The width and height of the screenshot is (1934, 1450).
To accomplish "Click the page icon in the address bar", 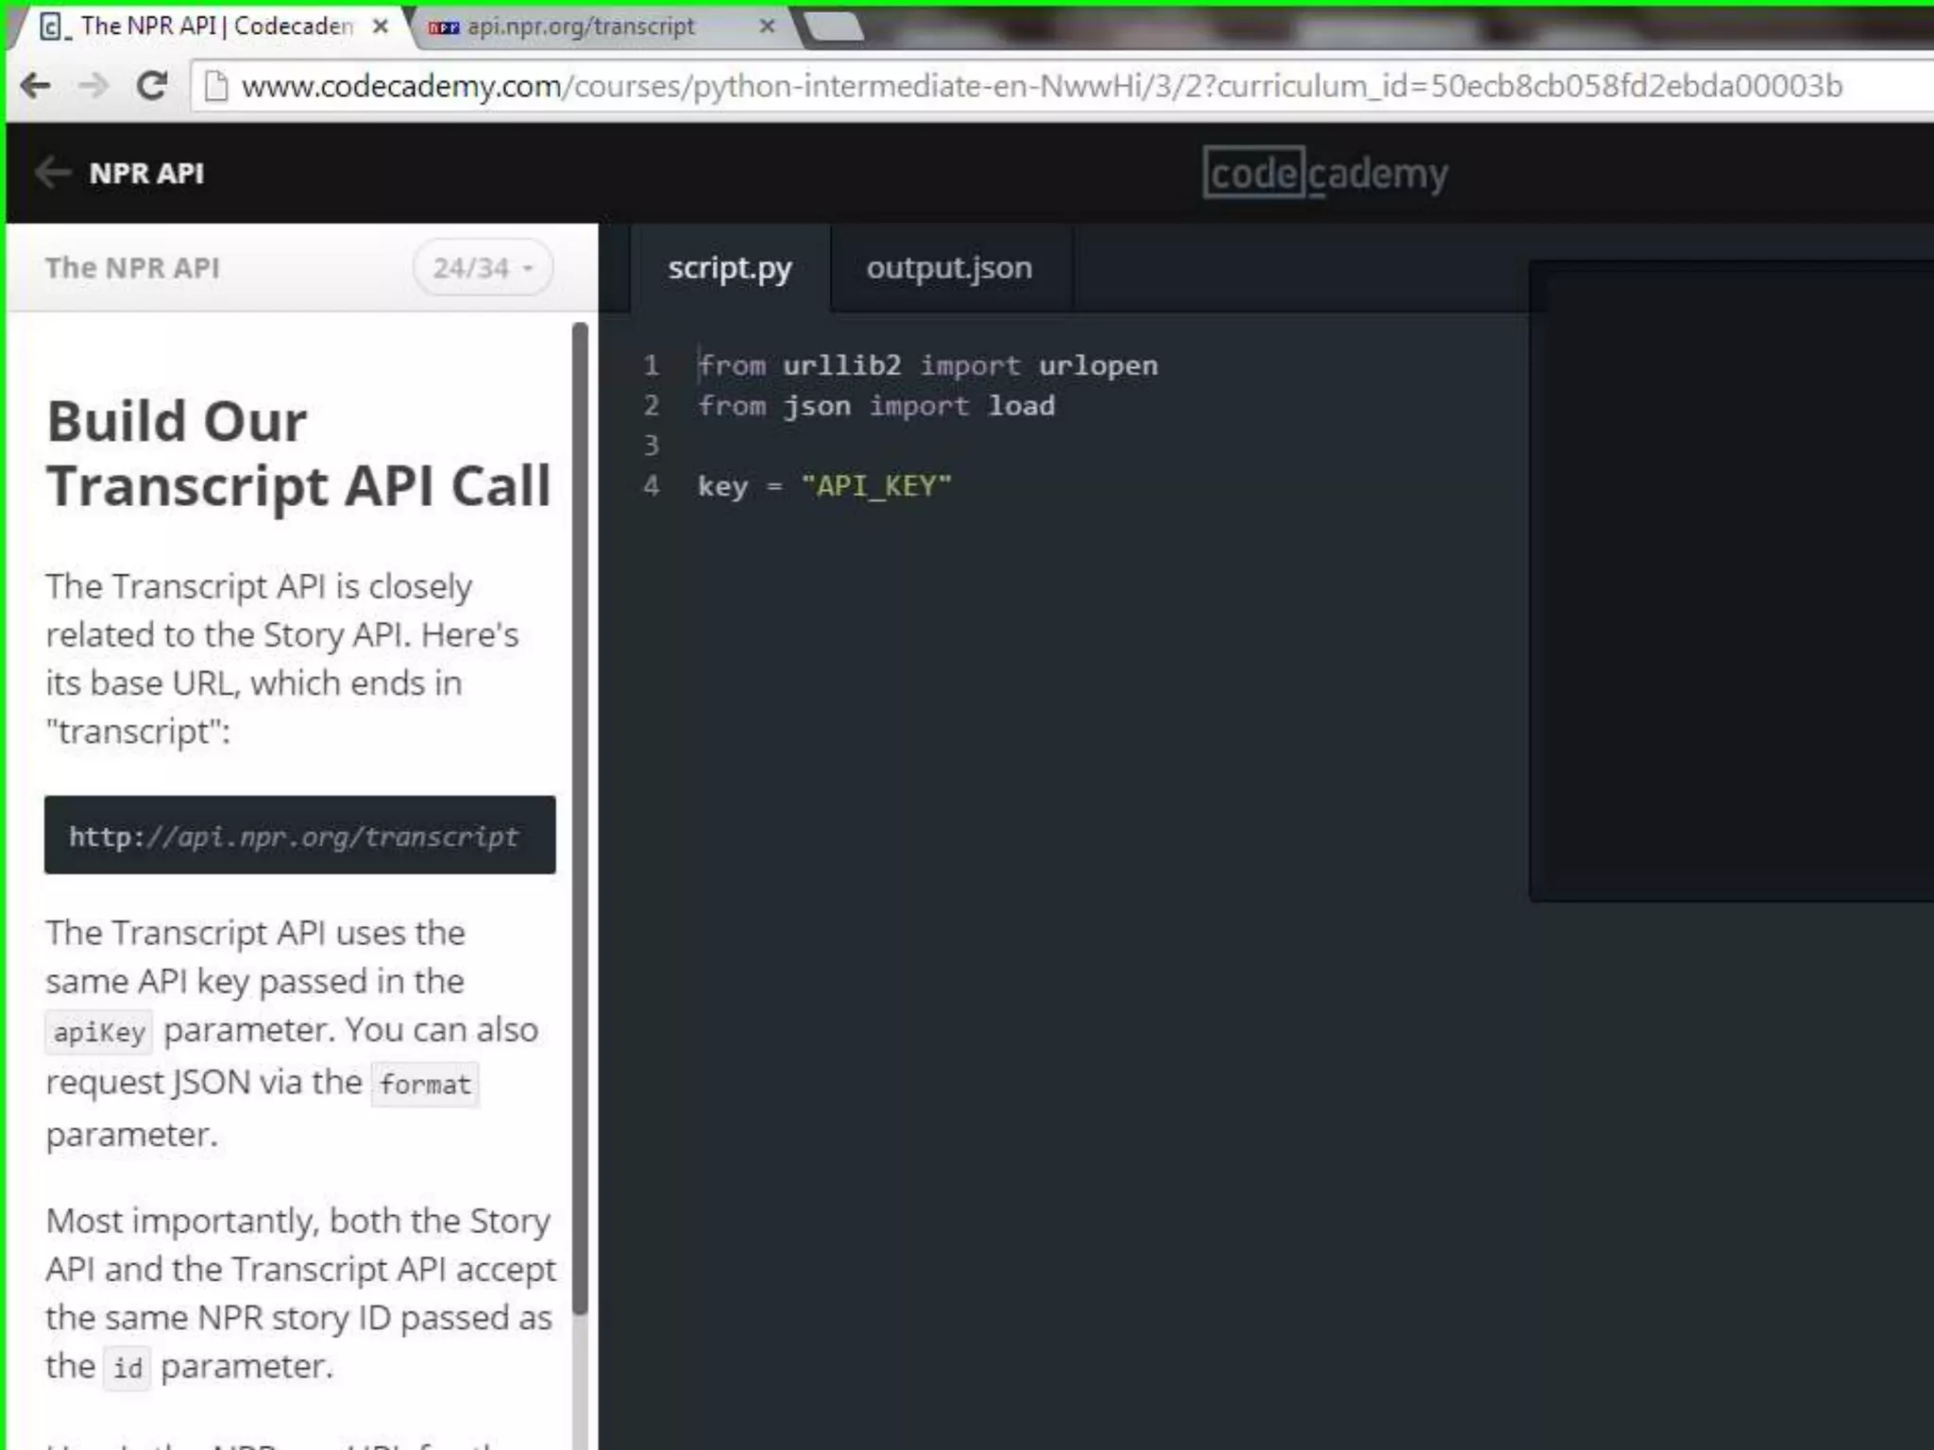I will click(216, 87).
